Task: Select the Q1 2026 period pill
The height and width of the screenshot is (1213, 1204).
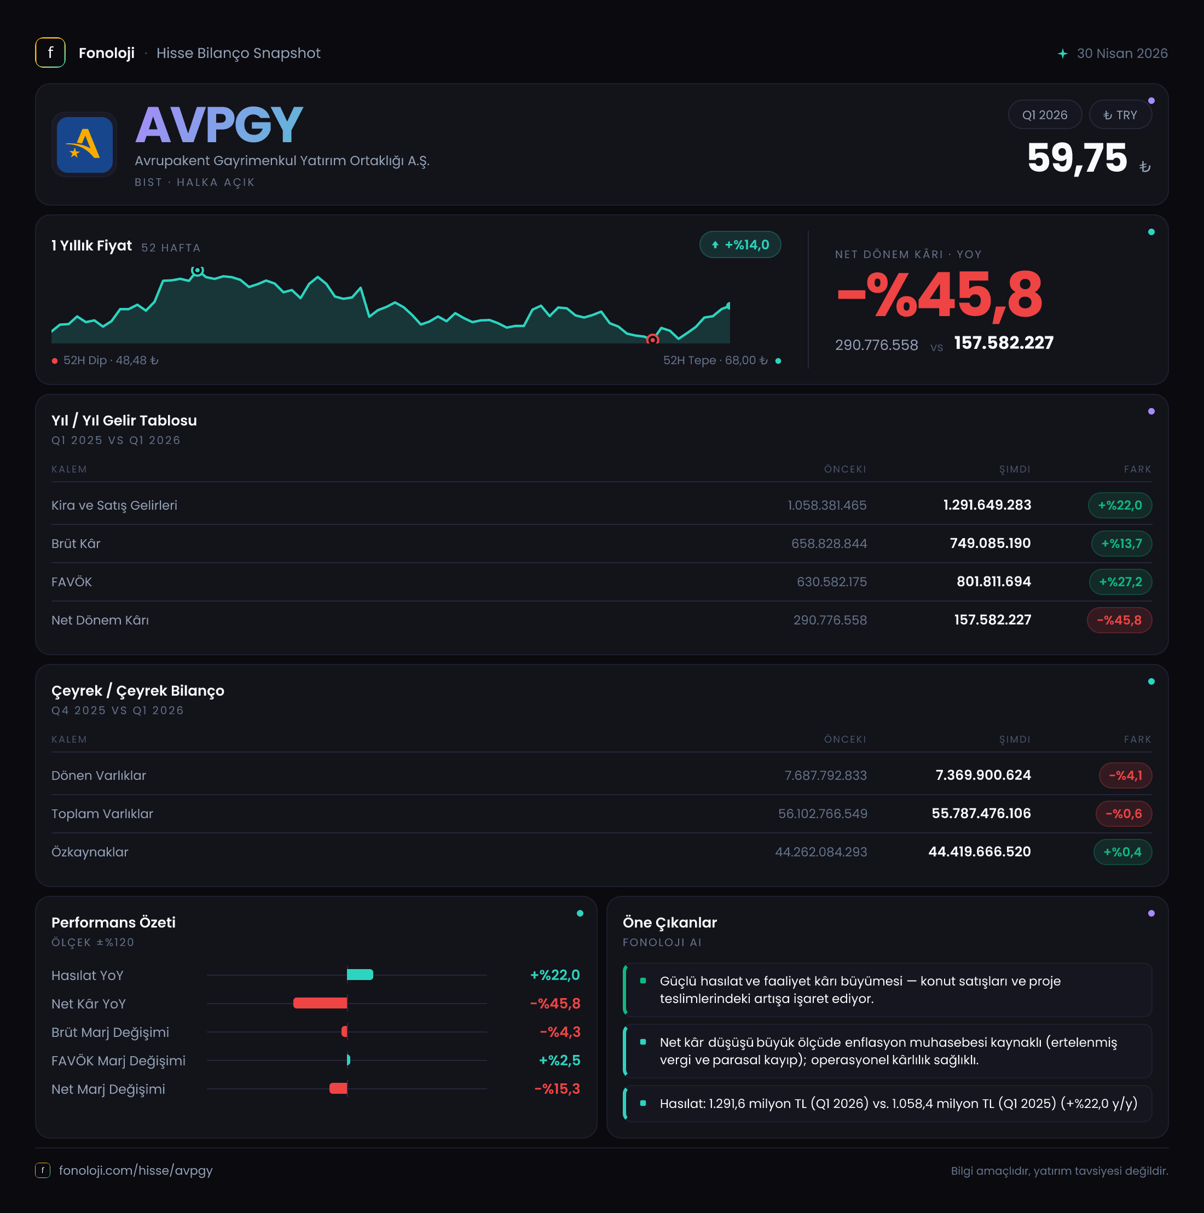Action: pos(1044,115)
